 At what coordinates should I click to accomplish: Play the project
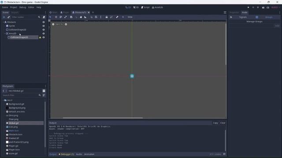(248, 7)
